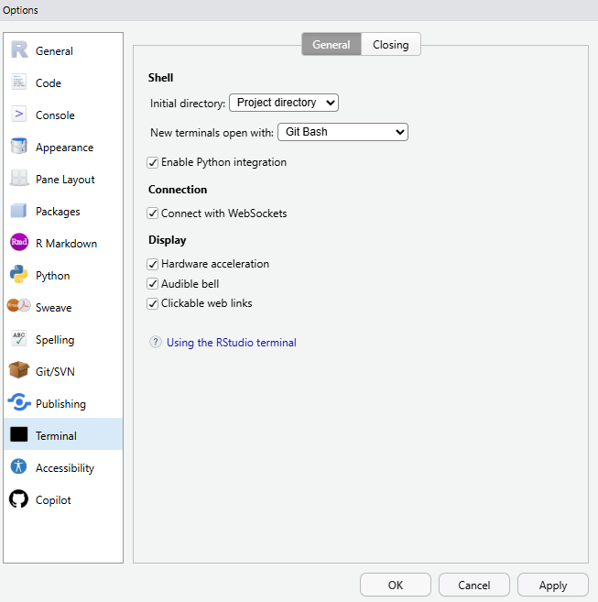Click the Options window title

pos(20,10)
